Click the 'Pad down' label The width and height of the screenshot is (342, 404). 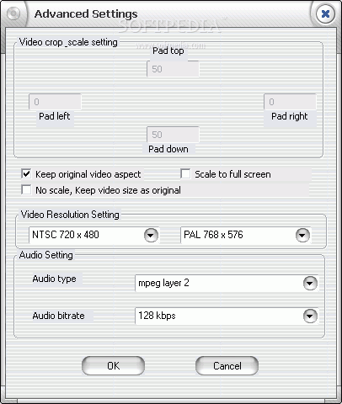[168, 149]
